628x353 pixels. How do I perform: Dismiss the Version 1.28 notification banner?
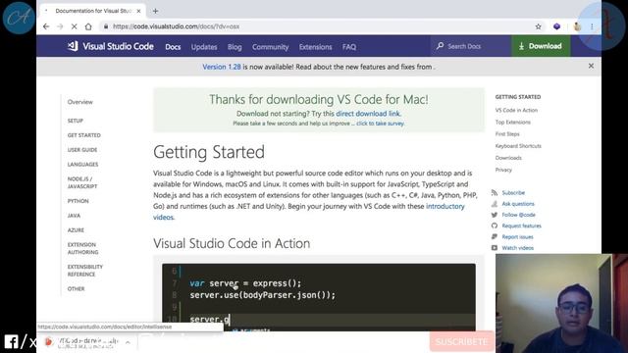click(x=591, y=66)
